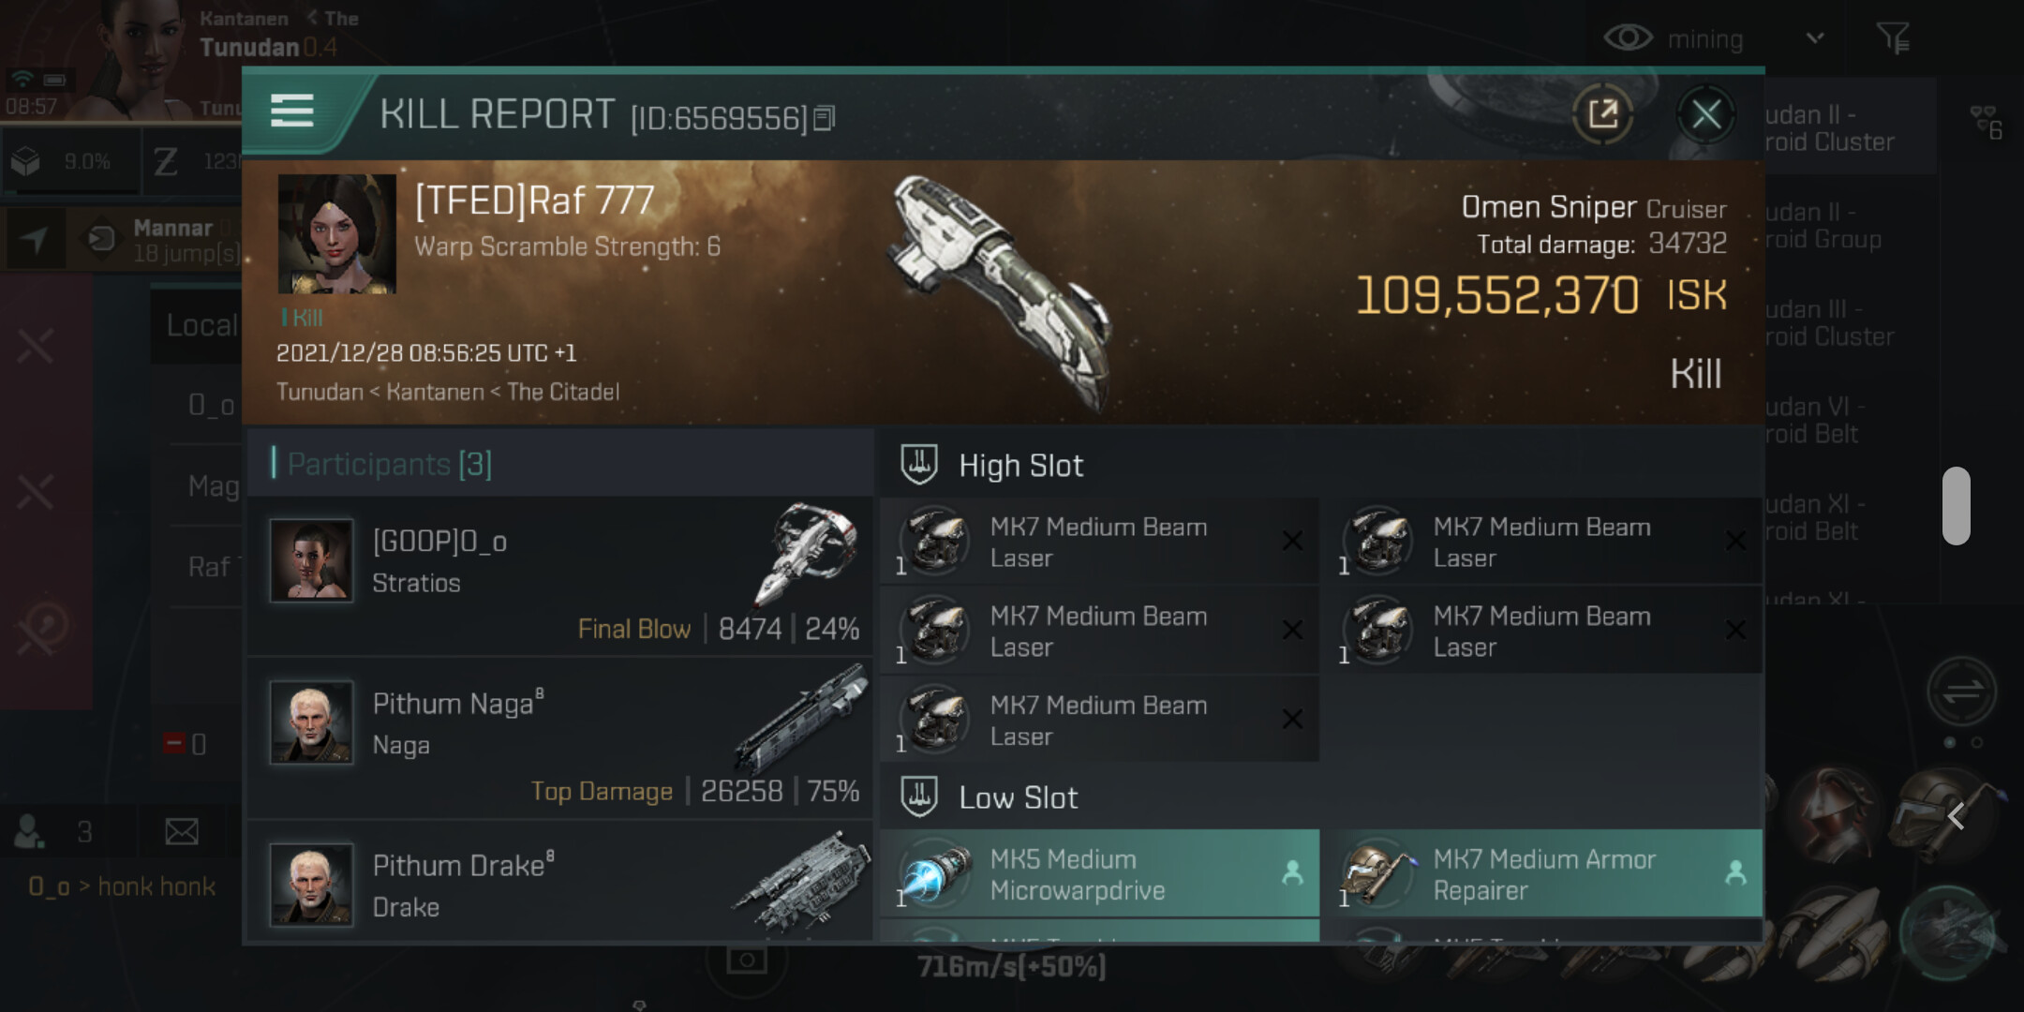Select MK5 Medium Microwarpdrive module
Viewport: 2024px width, 1012px height.
tap(1099, 874)
